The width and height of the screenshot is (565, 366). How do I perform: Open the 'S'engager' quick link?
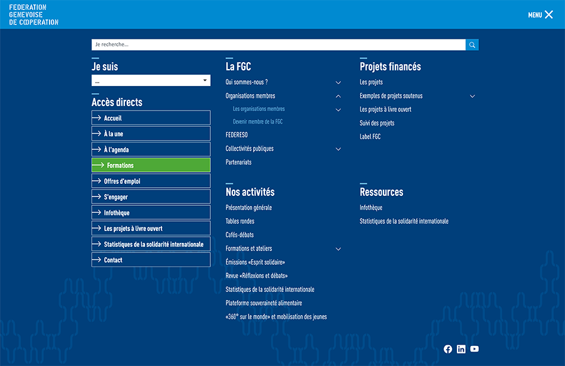151,196
